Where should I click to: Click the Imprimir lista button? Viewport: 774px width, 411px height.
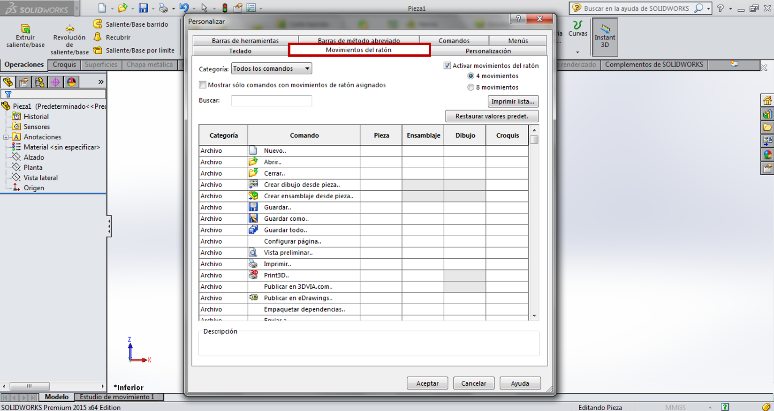(x=513, y=101)
